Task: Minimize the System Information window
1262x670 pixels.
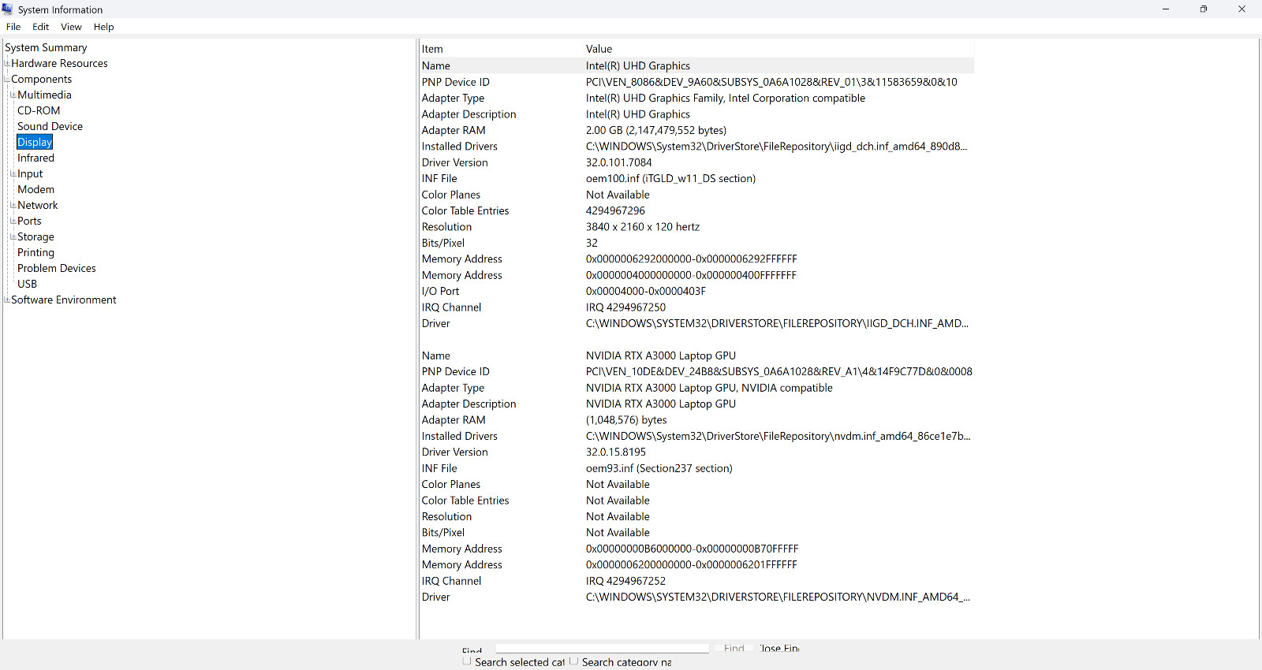Action: [1166, 9]
